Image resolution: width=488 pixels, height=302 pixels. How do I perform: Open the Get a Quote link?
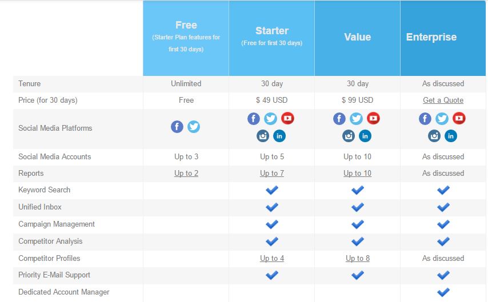click(443, 100)
